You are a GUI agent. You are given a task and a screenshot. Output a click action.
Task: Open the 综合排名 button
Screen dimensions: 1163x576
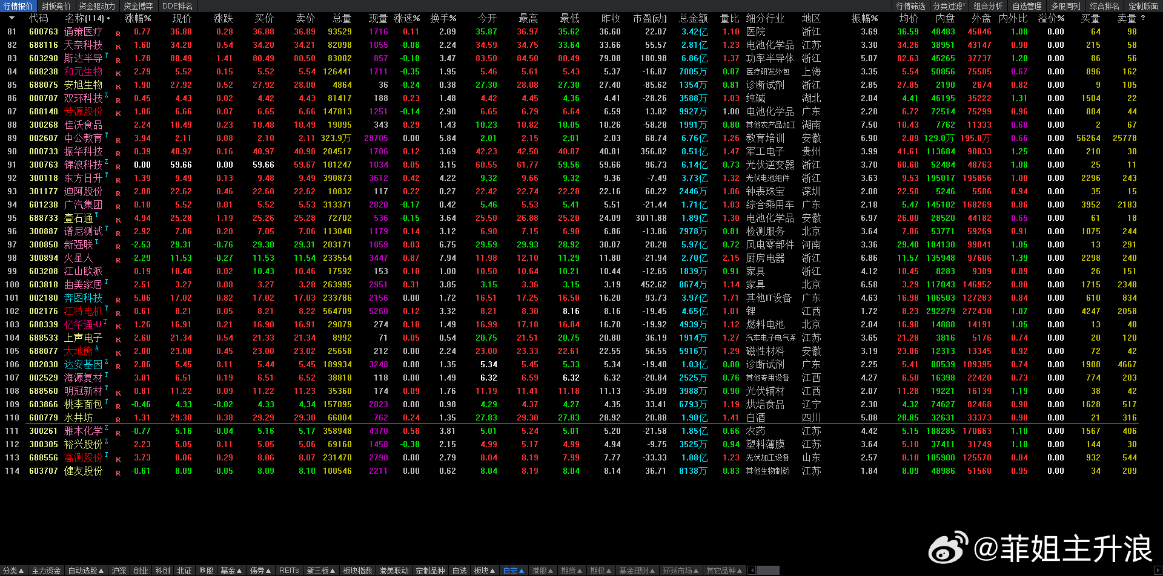tap(1105, 6)
